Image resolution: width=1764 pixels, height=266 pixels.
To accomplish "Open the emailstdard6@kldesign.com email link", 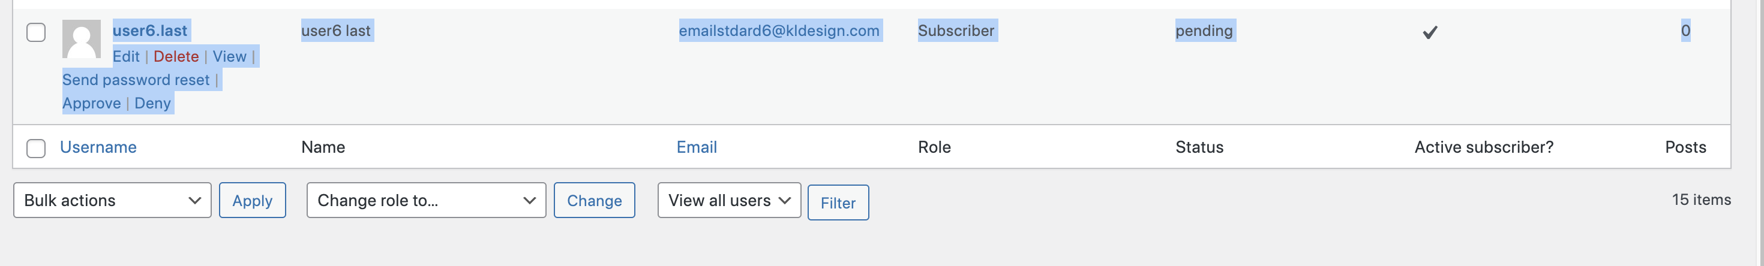I will pyautogui.click(x=779, y=31).
